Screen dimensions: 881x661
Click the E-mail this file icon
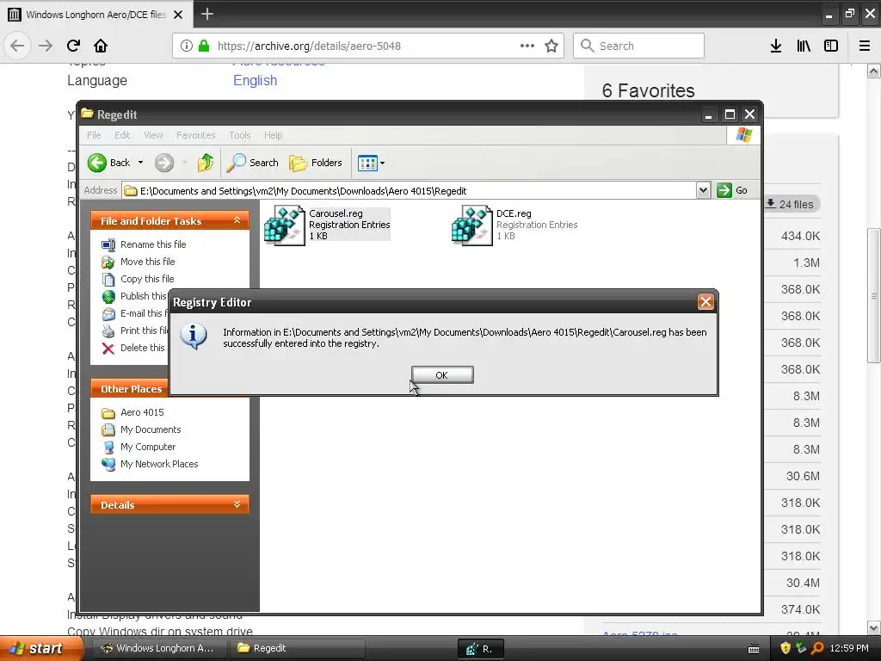[x=108, y=313]
